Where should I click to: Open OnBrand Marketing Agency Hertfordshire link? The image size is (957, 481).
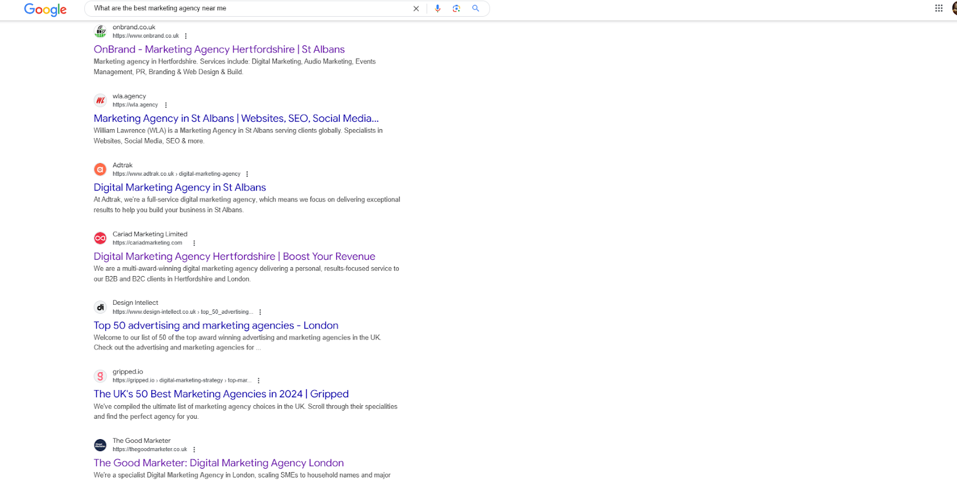pyautogui.click(x=219, y=50)
